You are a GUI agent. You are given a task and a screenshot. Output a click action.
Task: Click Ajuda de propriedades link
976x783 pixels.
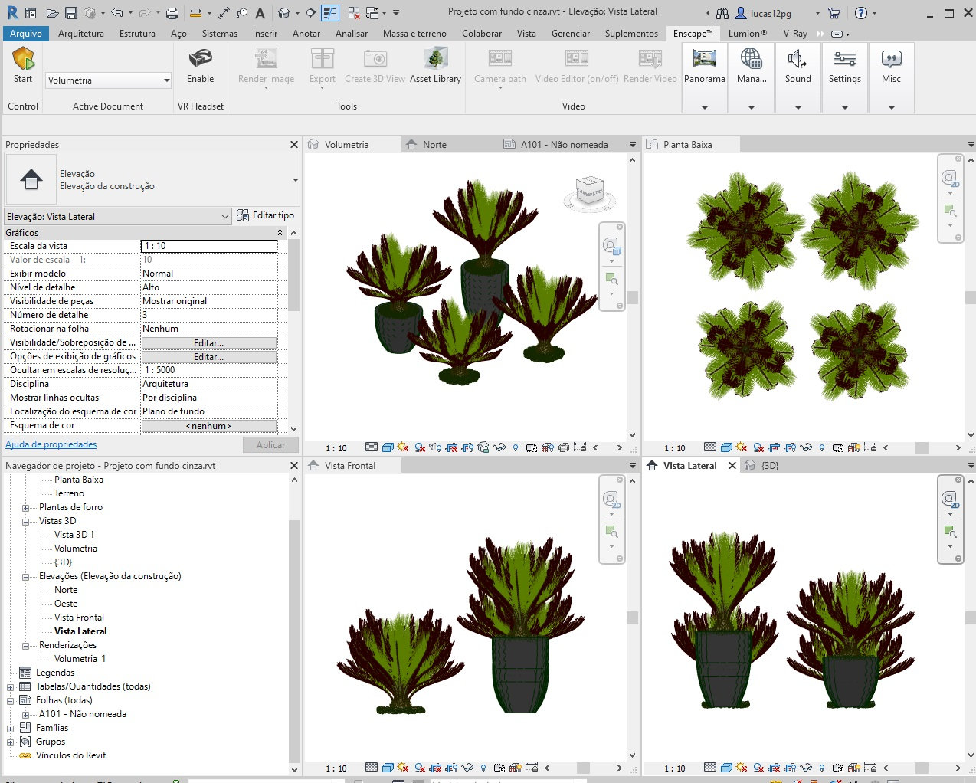pos(49,444)
